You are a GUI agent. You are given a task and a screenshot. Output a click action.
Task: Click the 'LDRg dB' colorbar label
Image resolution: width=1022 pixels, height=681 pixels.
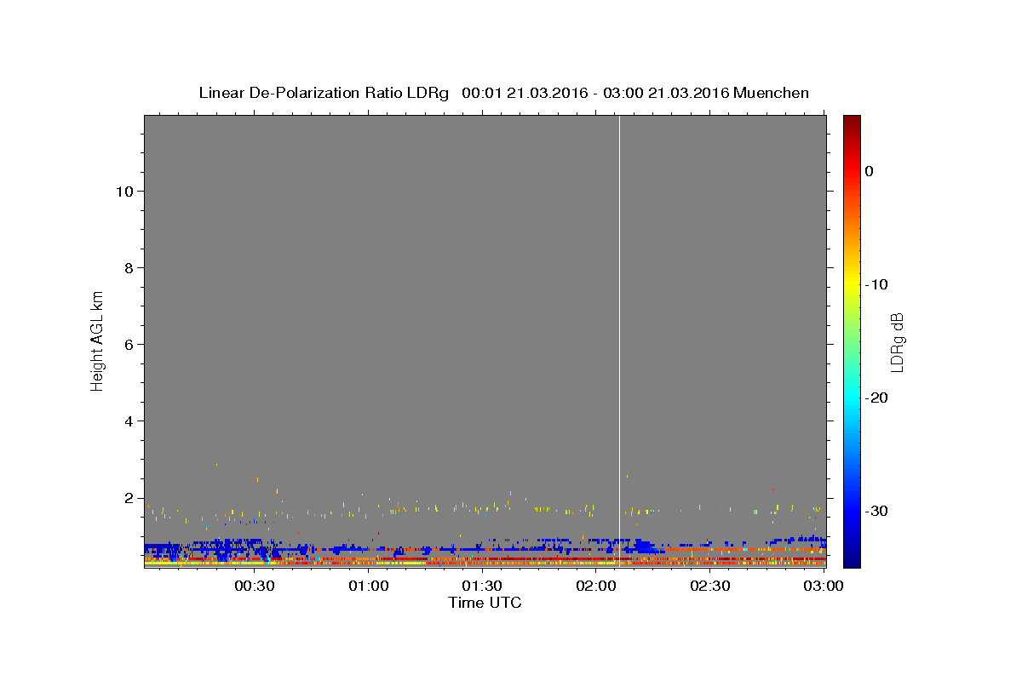click(896, 342)
